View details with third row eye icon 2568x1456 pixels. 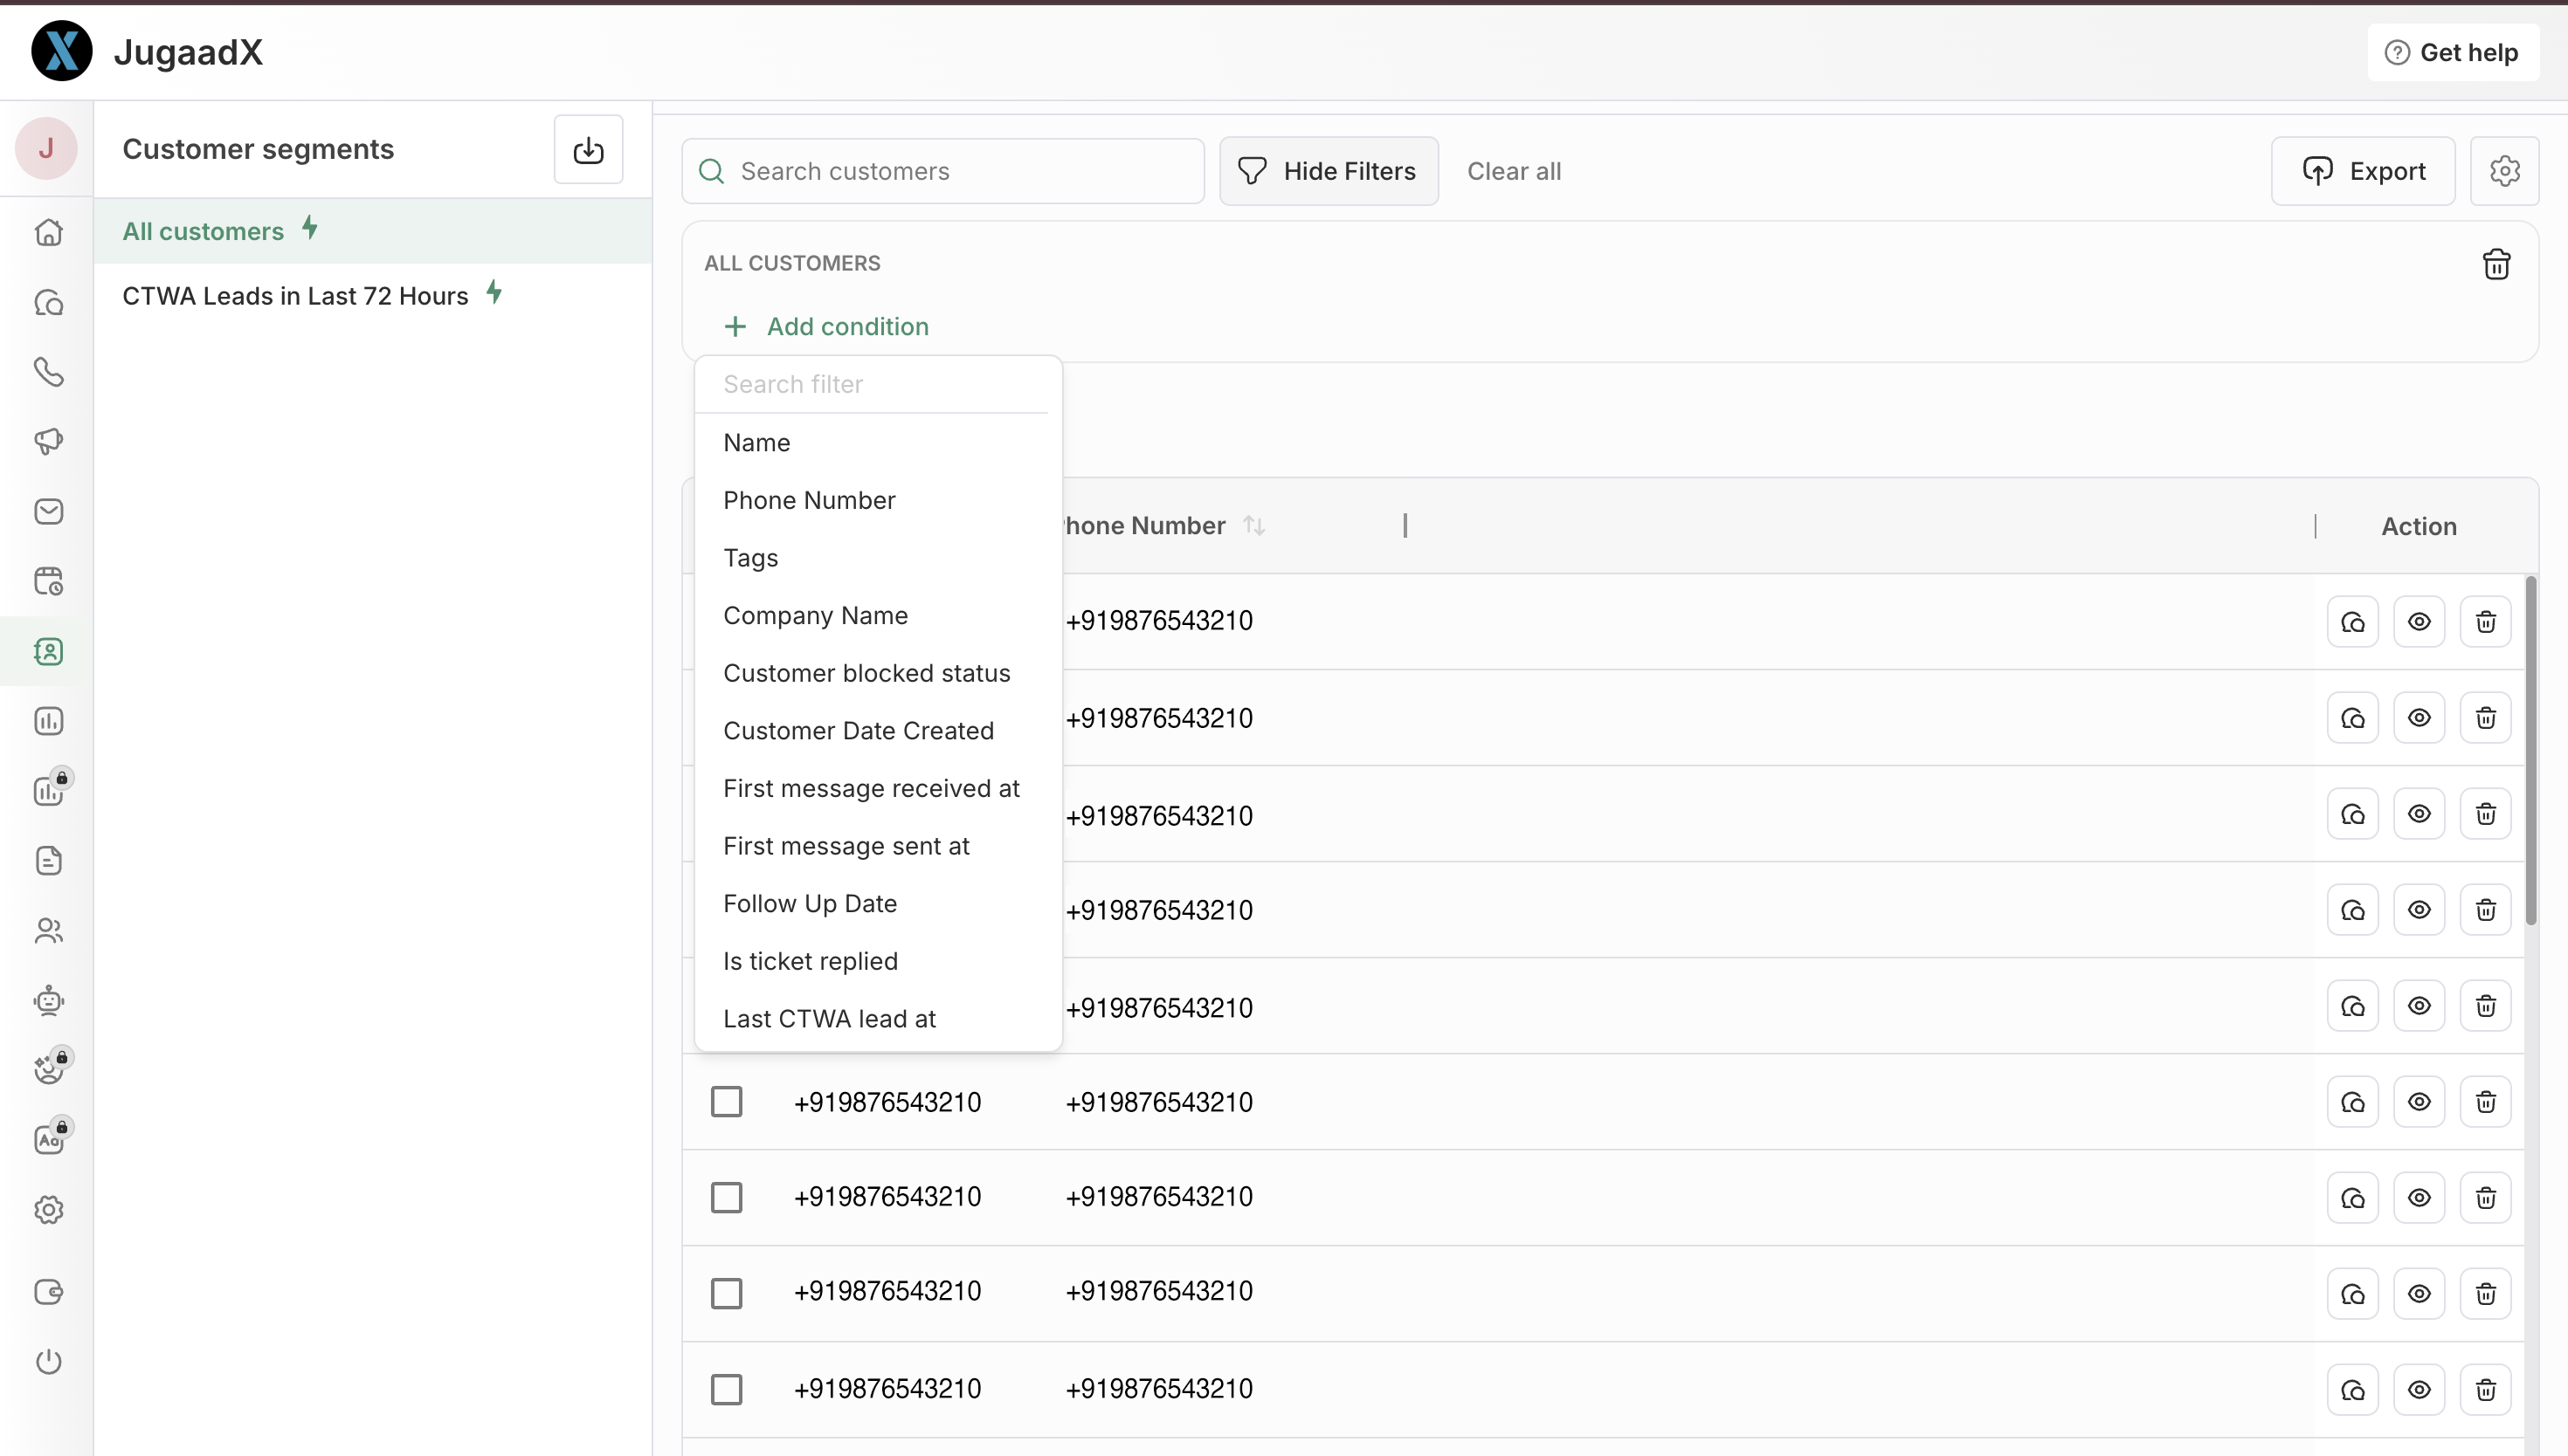click(2419, 814)
